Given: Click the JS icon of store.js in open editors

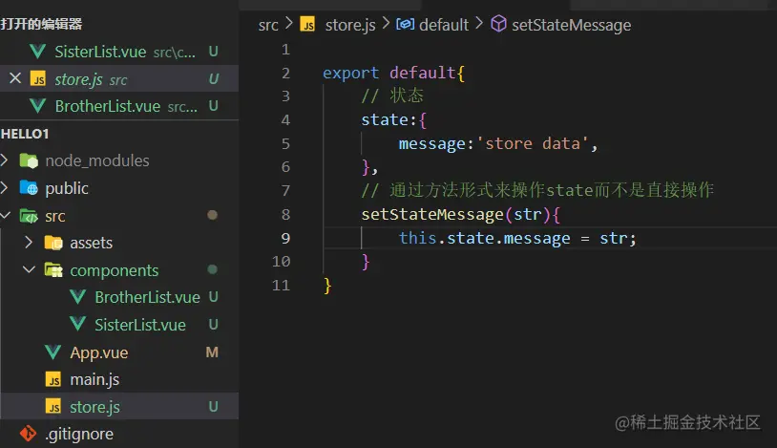Looking at the screenshot, I should [39, 78].
